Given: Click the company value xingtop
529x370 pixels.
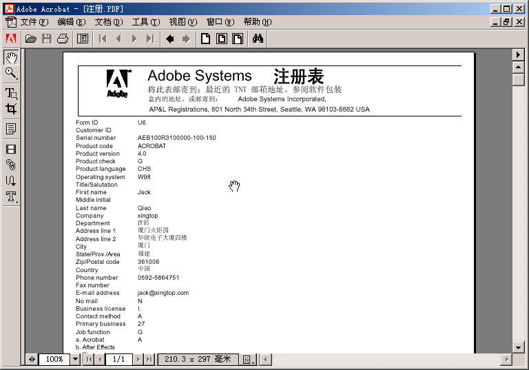Looking at the screenshot, I should point(148,216).
